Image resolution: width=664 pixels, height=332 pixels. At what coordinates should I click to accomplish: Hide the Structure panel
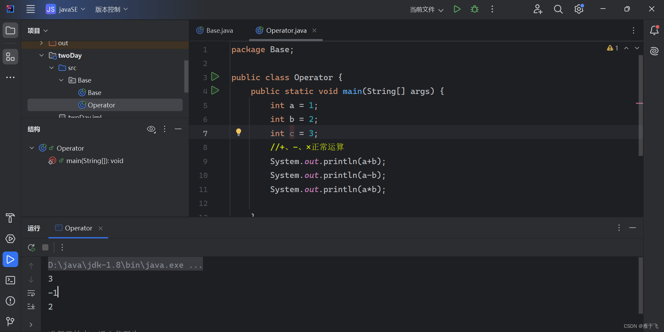[x=178, y=129]
